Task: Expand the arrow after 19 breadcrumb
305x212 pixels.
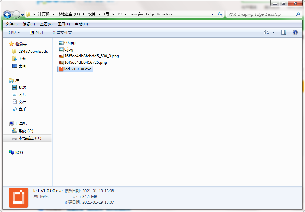Action: pyautogui.click(x=125, y=14)
